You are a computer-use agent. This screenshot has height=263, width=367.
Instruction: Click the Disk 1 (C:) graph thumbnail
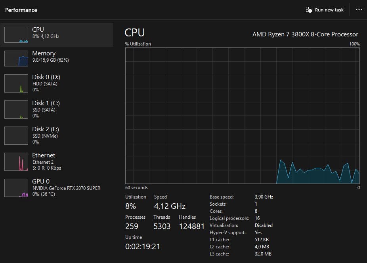coord(16,110)
